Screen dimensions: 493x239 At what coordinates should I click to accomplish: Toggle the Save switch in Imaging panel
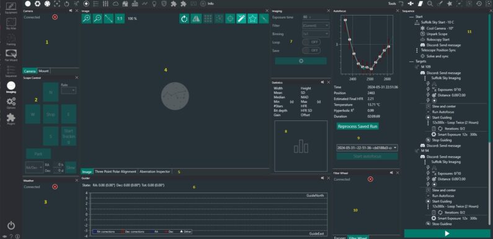(311, 50)
